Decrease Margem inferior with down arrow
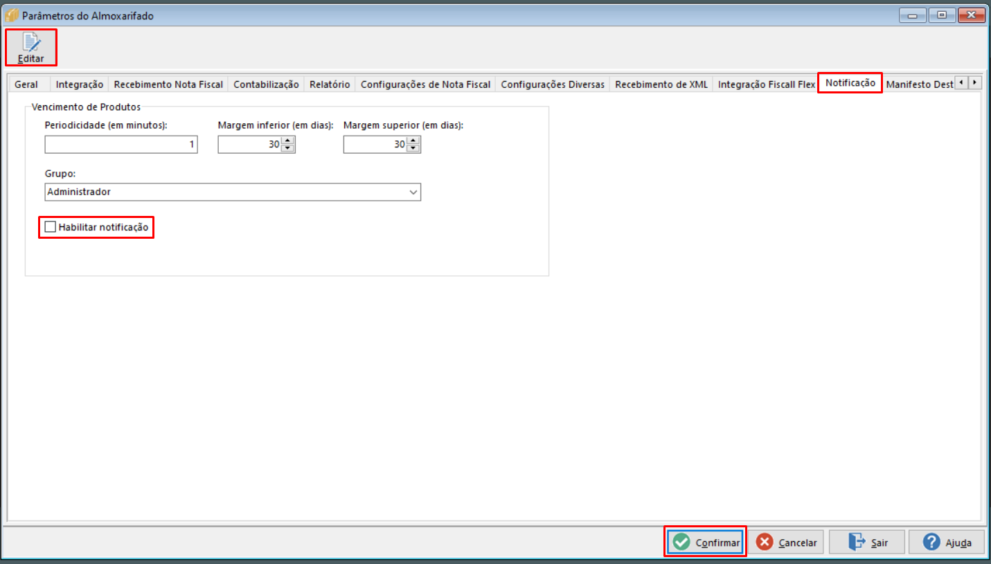 pos(288,148)
